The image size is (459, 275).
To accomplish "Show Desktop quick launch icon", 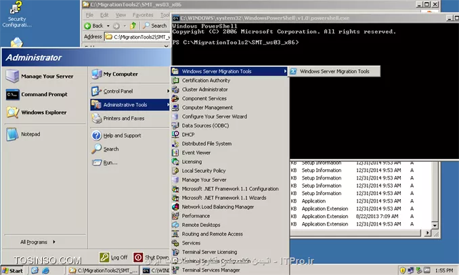I will point(35,270).
